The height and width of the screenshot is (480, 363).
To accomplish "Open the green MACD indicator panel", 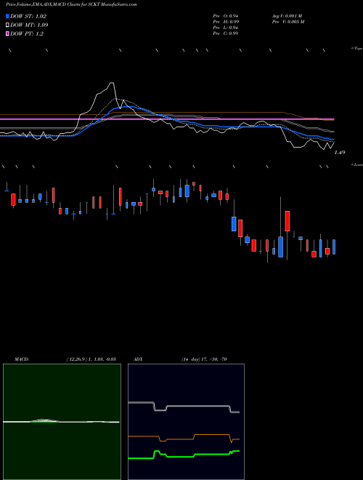I will tap(62, 422).
